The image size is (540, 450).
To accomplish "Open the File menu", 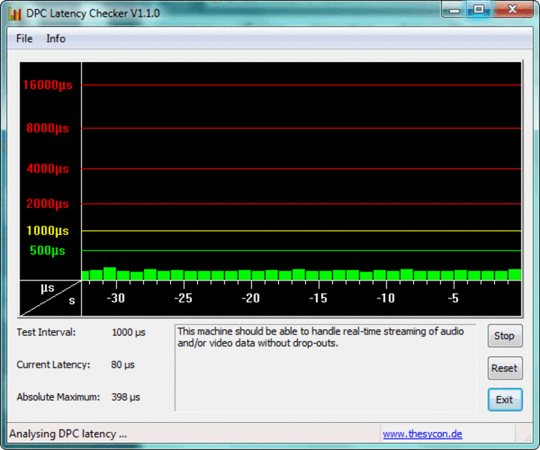I will pos(24,38).
